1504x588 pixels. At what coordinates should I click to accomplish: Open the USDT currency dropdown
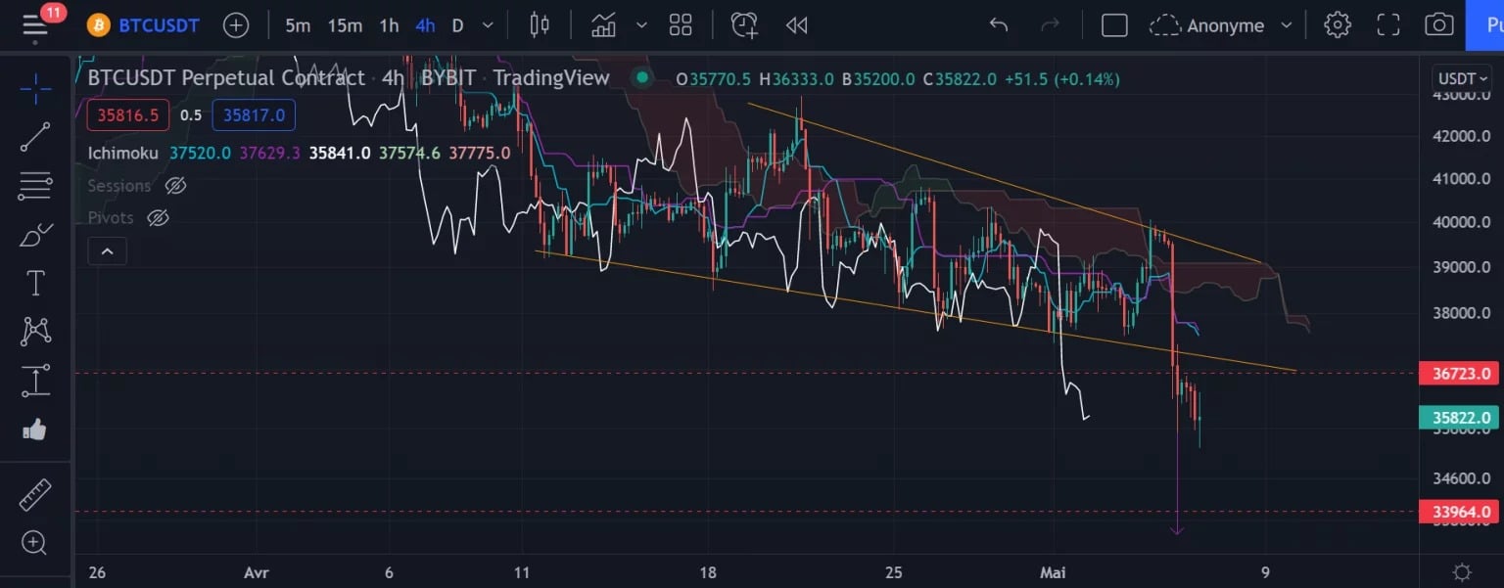click(1462, 78)
